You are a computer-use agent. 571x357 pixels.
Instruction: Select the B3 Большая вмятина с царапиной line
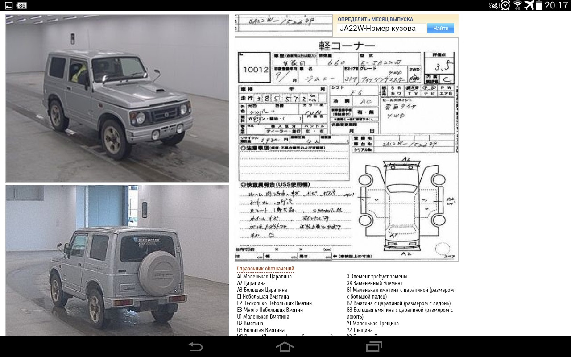(400, 313)
